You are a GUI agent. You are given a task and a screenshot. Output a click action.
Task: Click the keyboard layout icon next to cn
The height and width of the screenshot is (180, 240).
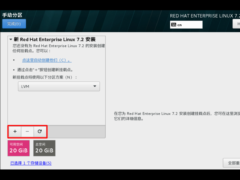174,25
